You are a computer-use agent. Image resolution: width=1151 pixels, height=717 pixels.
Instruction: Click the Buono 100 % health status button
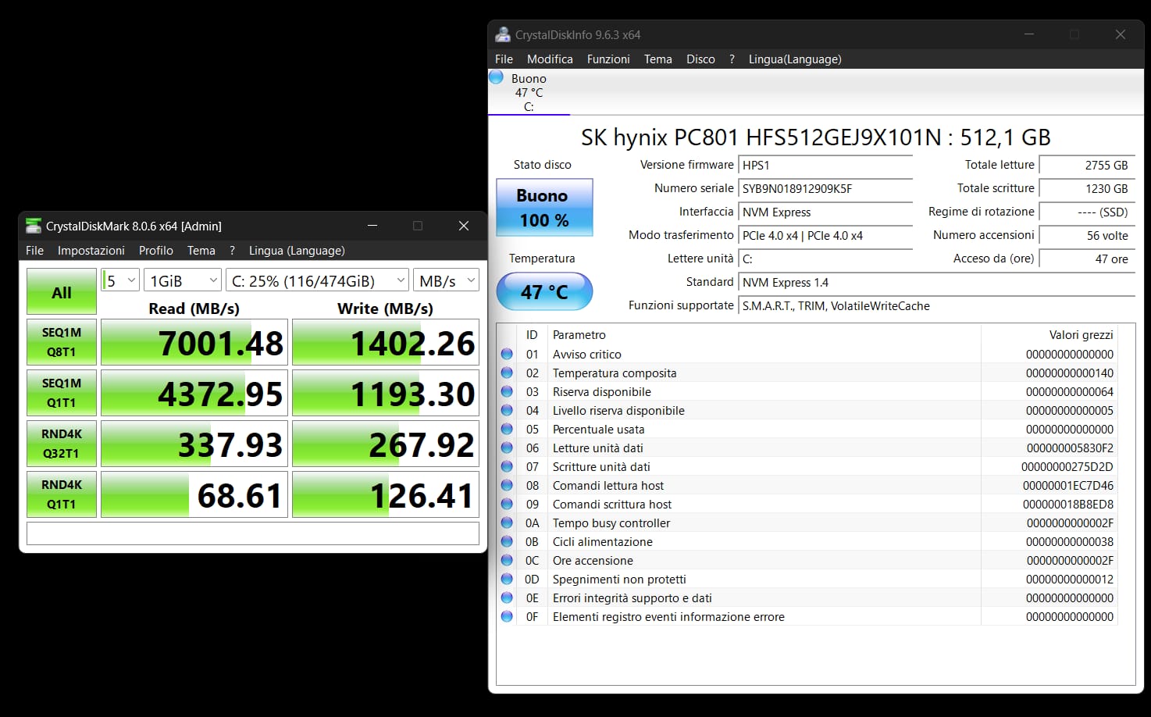544,207
